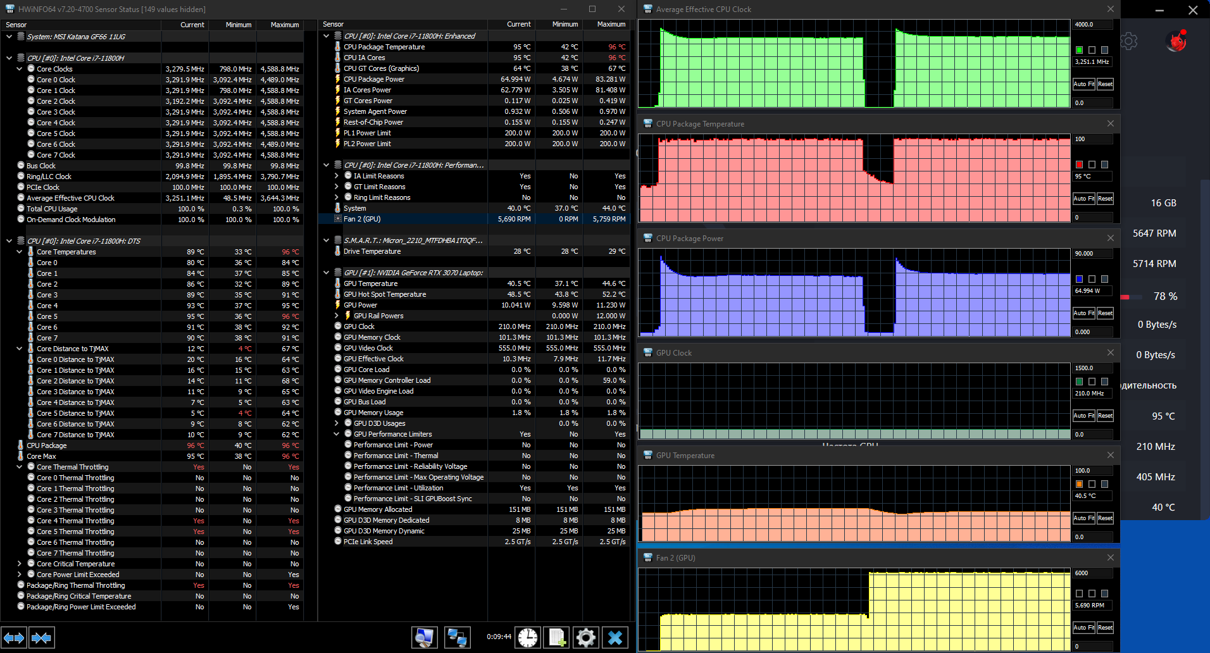Click the 4000.0 max value field of CPU Clock graph
This screenshot has width=1210, height=653.
tap(1093, 25)
